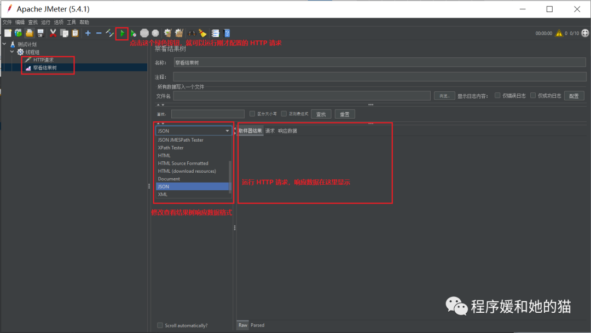Click the New test plan icon
Image resolution: width=591 pixels, height=333 pixels.
click(x=8, y=33)
